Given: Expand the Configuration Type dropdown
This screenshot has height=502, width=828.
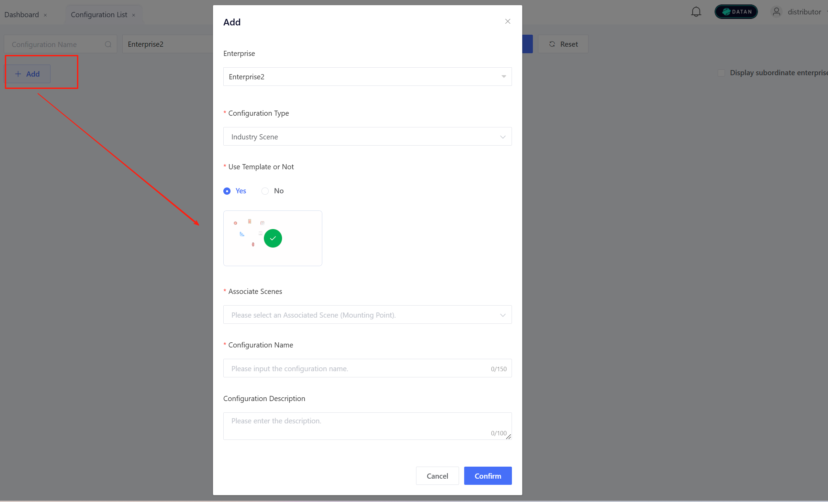Looking at the screenshot, I should tap(367, 137).
